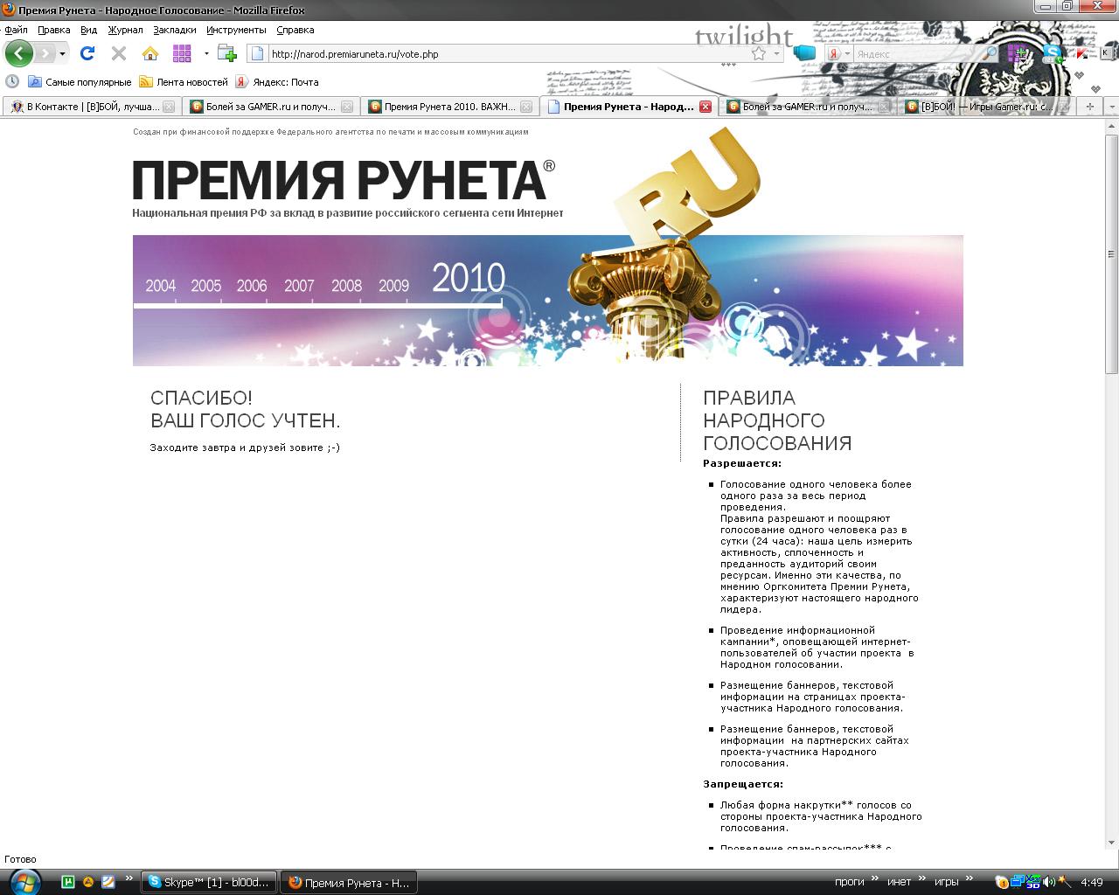Switch to В Контакте | [В]БОЙ tab
The image size is (1119, 895).
click(x=92, y=107)
